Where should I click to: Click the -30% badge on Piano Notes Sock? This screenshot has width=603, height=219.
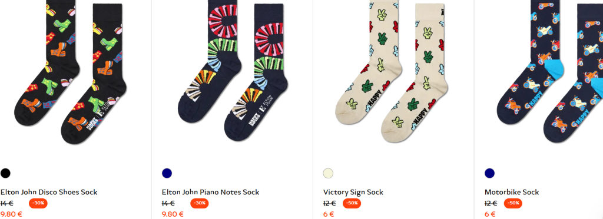pyautogui.click(x=200, y=203)
